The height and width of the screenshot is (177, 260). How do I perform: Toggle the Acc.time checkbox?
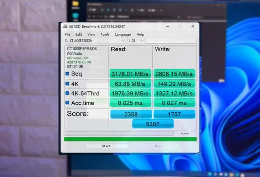(x=67, y=103)
